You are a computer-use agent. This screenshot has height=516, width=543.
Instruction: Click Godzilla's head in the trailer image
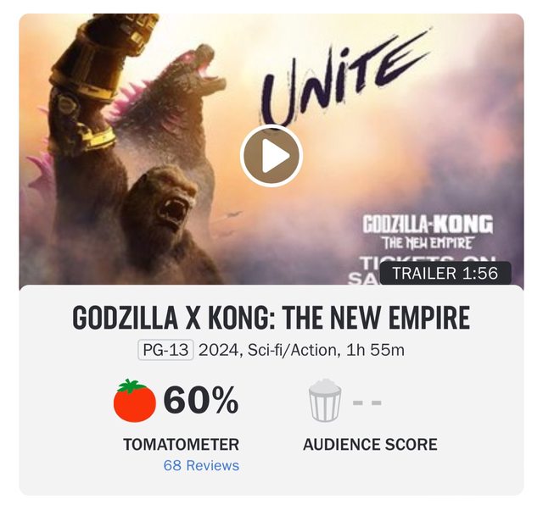coord(200,72)
